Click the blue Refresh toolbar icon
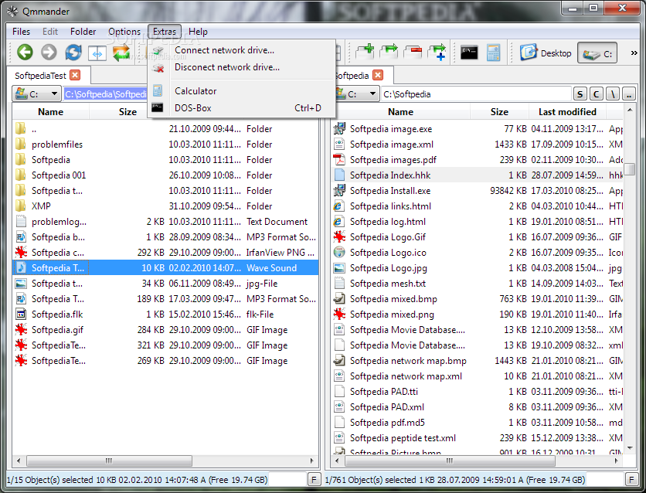 73,53
